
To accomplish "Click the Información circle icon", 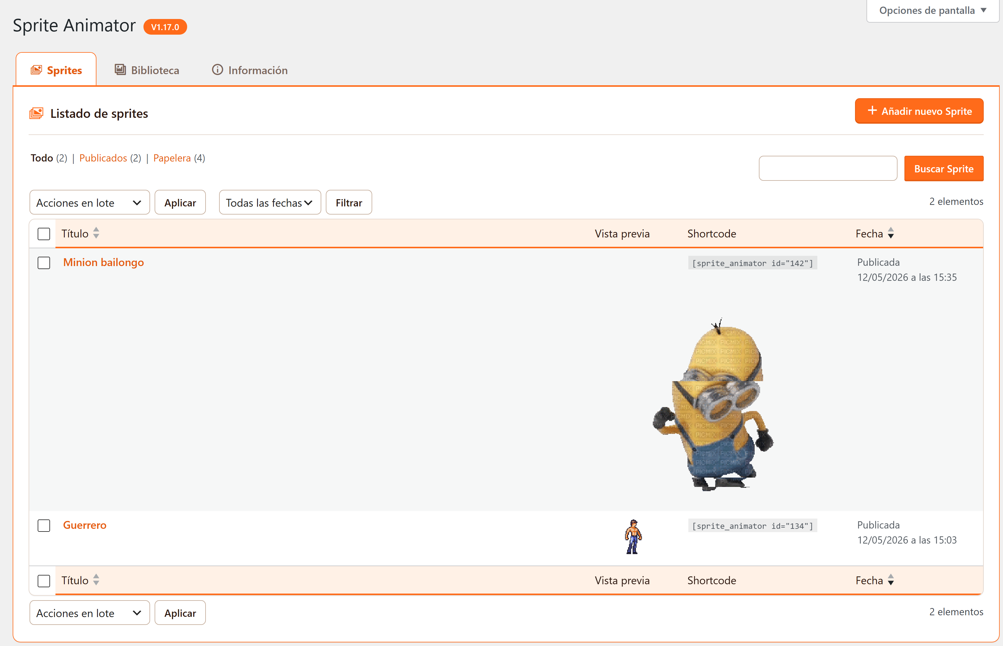I will (x=217, y=70).
